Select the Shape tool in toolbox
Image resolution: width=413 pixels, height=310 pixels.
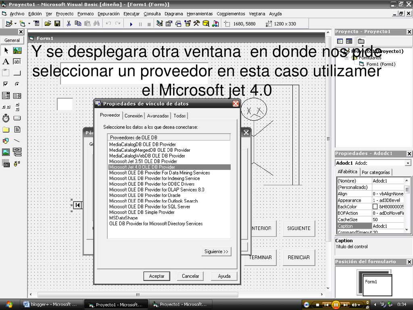pyautogui.click(x=6, y=141)
